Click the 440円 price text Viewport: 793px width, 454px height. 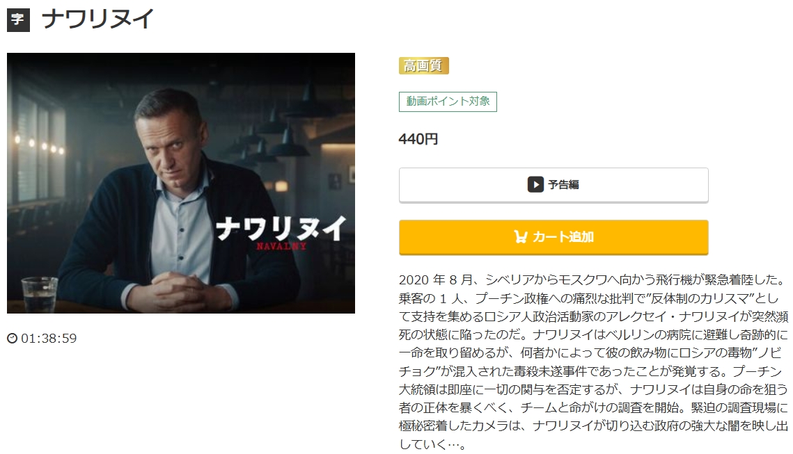click(418, 139)
